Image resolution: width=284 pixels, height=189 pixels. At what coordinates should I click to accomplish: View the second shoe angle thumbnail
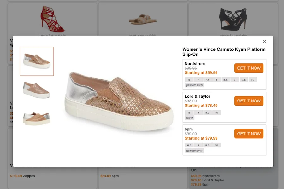[x=36, y=89]
